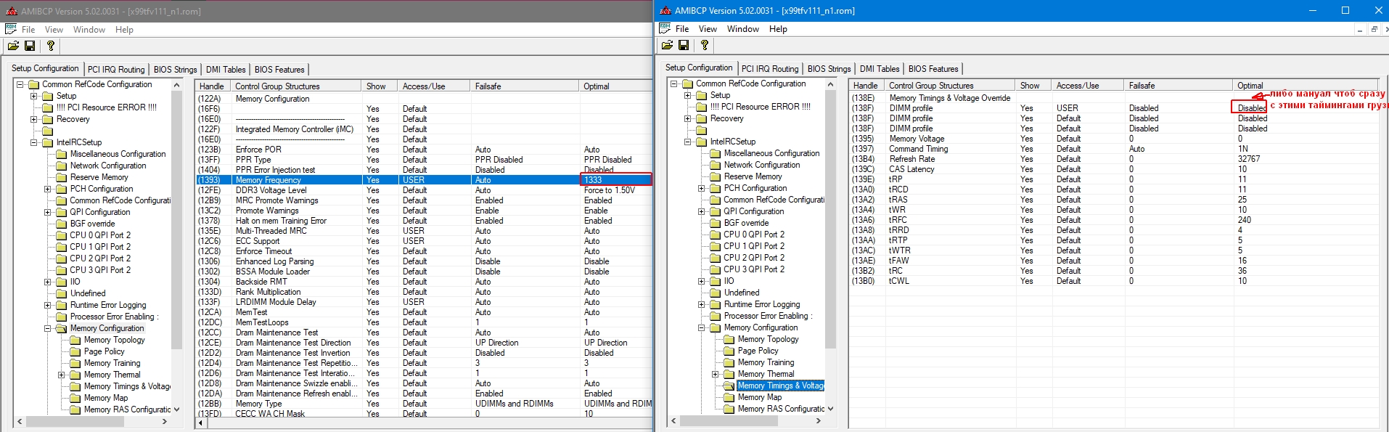This screenshot has width=1389, height=432.
Task: Maximize the right AMIBCP window
Action: point(1345,10)
